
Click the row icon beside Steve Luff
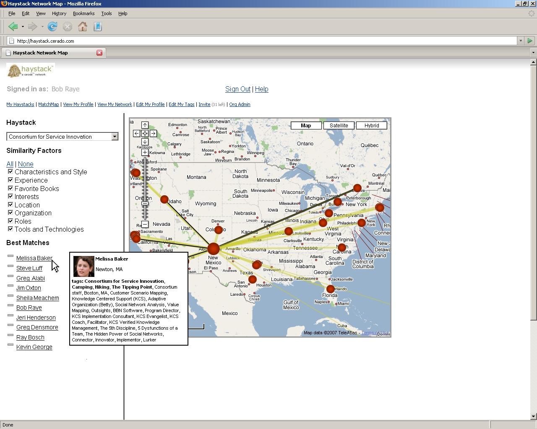[10, 266]
